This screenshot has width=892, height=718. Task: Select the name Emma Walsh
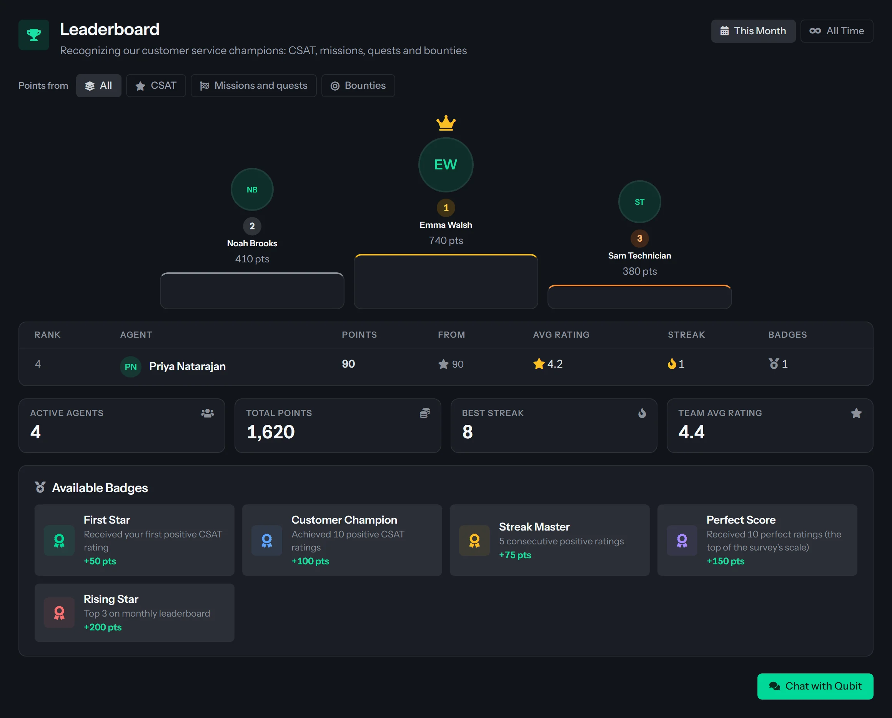tap(446, 225)
